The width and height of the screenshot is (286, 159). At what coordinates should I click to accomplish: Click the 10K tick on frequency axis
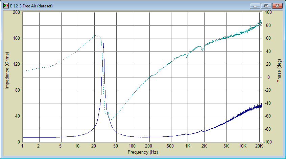[243, 146]
